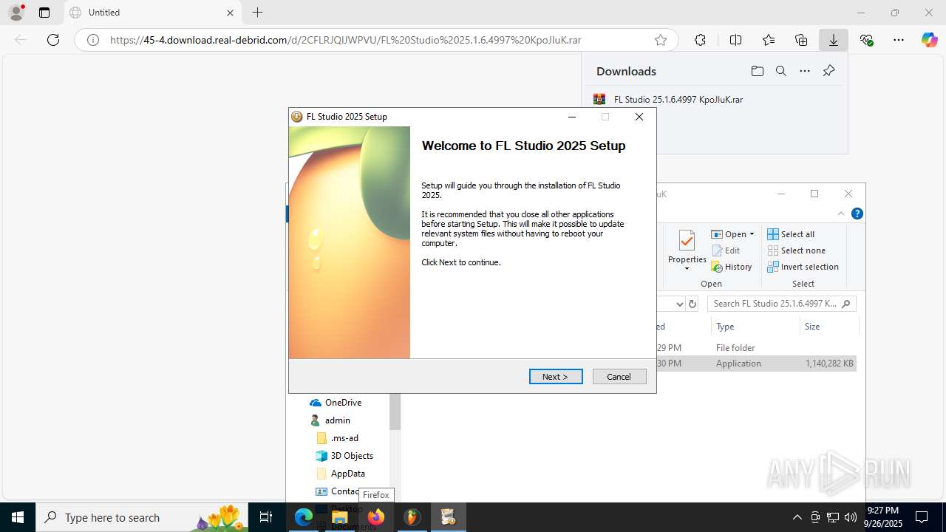Toggle Edge split screen icon
The image size is (946, 532).
(x=735, y=40)
